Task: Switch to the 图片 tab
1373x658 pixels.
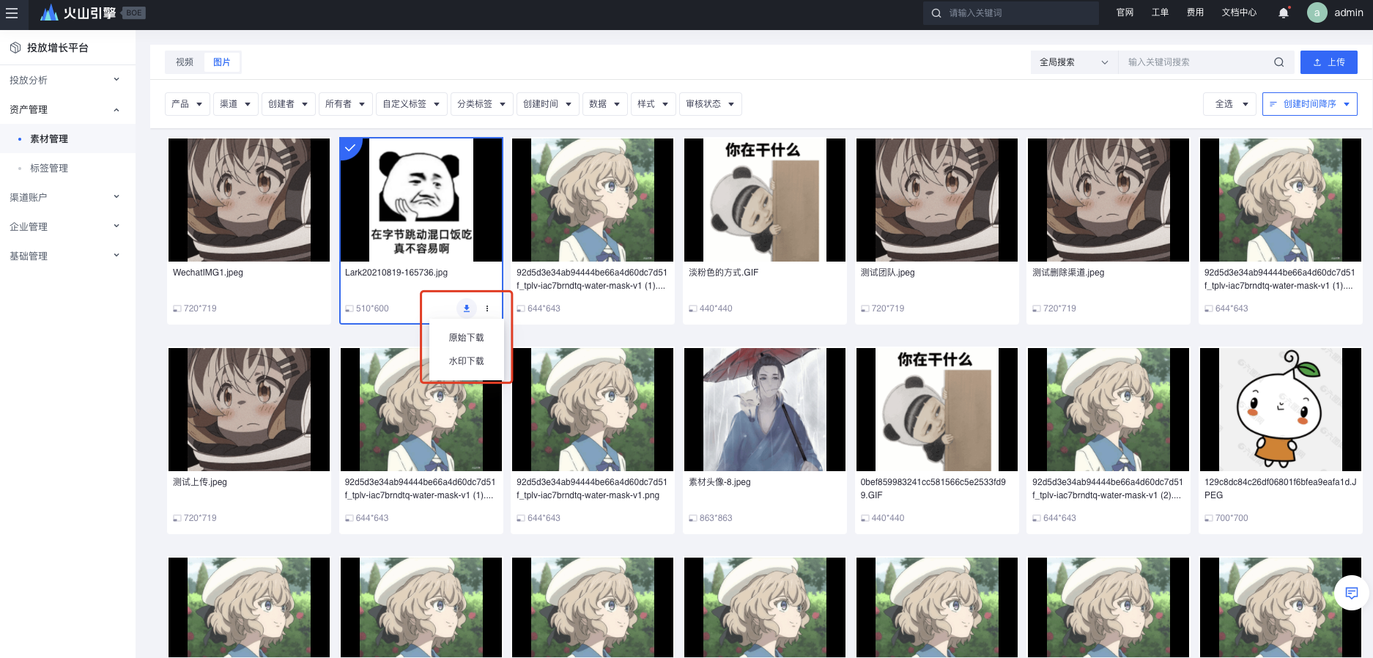Action: click(x=222, y=62)
